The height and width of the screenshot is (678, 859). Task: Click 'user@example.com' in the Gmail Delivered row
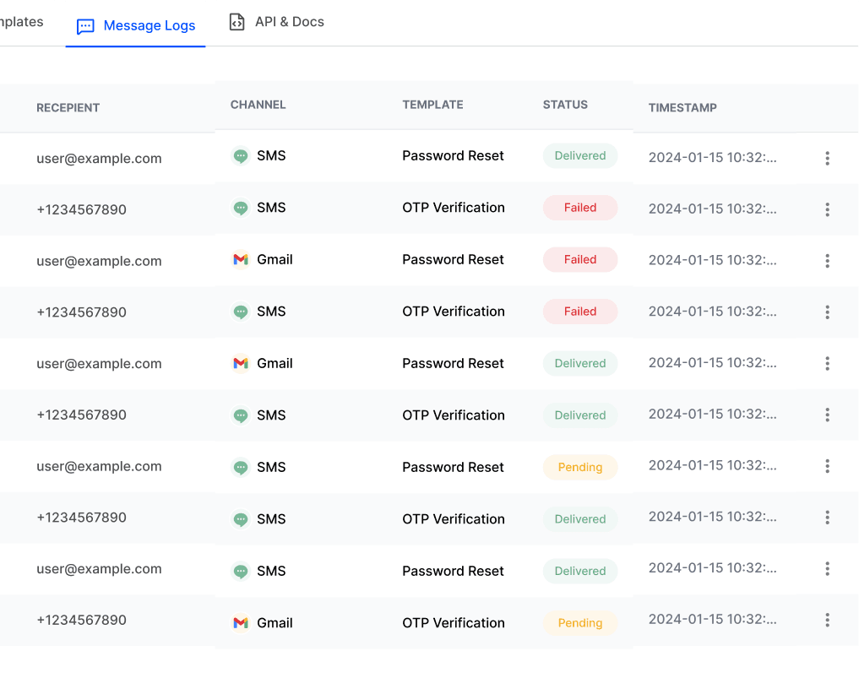tap(99, 364)
